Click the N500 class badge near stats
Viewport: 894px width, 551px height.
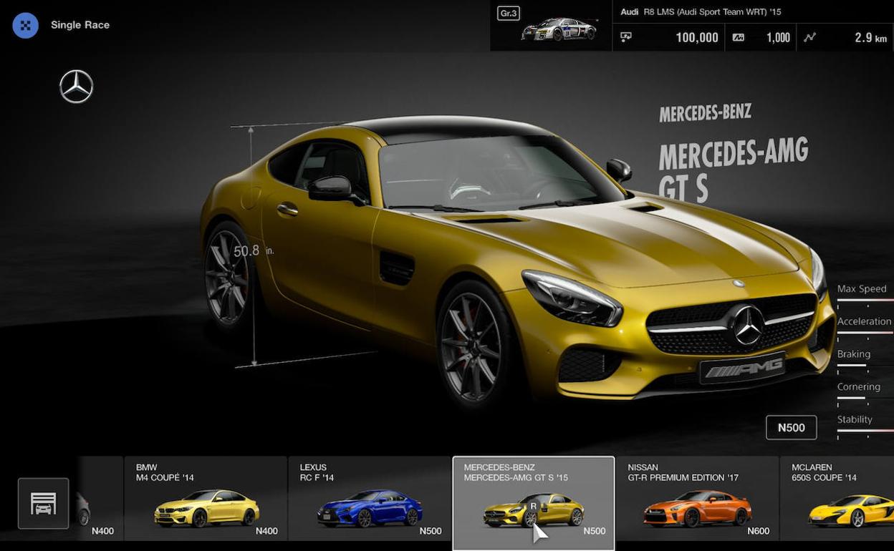[x=791, y=427]
